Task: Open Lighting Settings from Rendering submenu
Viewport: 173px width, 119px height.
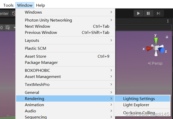Action: click(x=142, y=98)
